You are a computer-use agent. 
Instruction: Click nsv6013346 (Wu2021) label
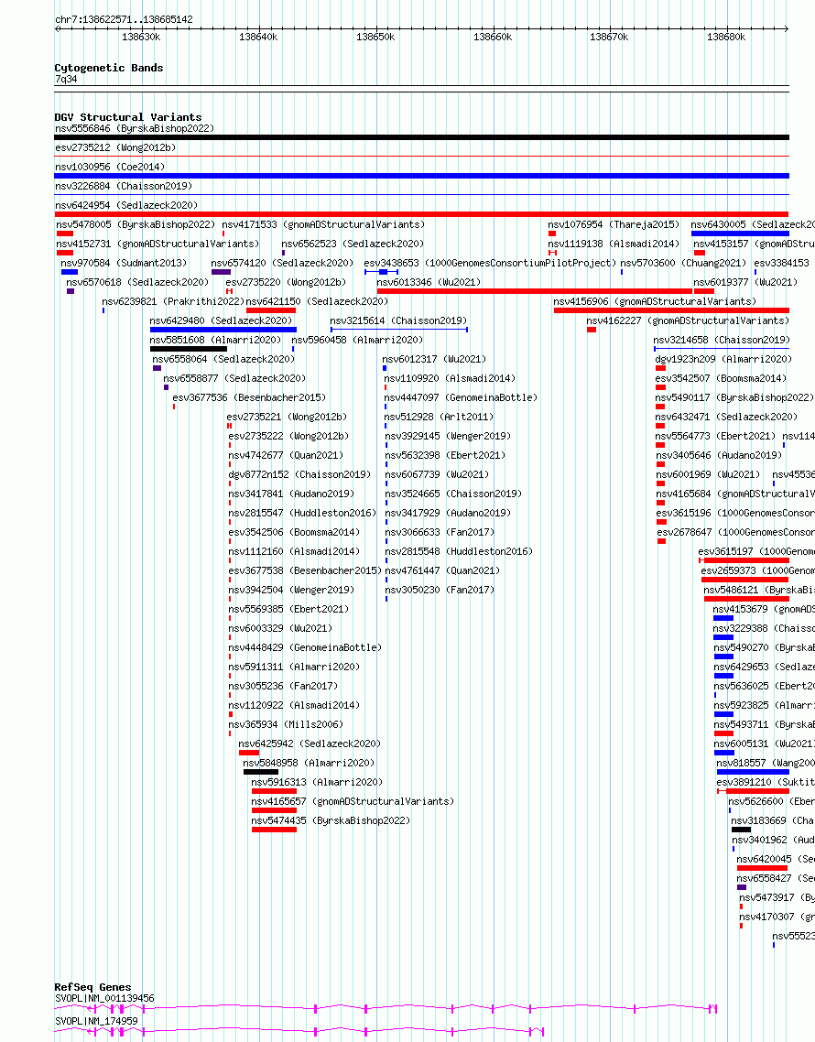tap(429, 282)
